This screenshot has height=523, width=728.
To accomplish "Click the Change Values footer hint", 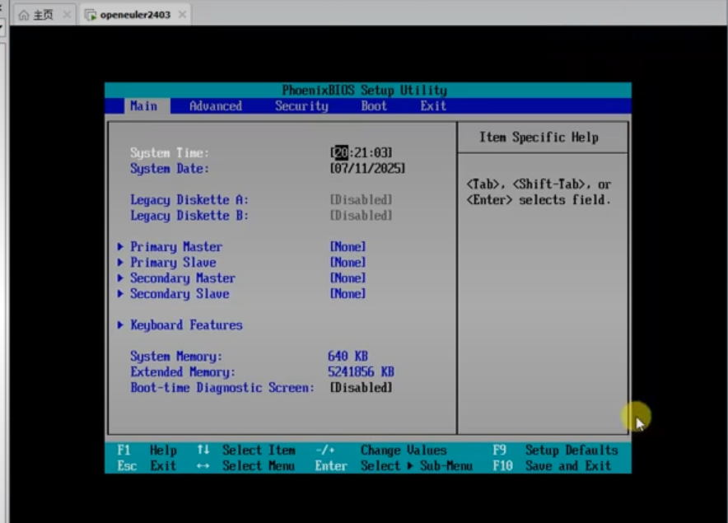I will [381, 450].
